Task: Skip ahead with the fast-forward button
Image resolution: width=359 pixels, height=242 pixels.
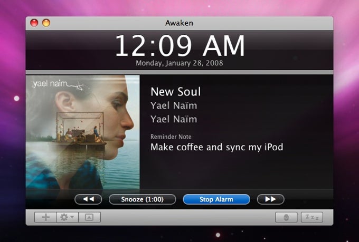Action: (x=271, y=199)
